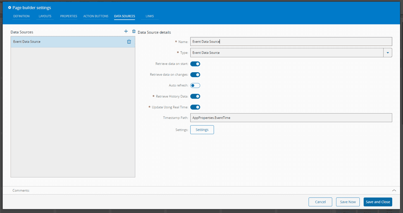Go to the Action Buttons tab
The image size is (403, 213).
95,17
